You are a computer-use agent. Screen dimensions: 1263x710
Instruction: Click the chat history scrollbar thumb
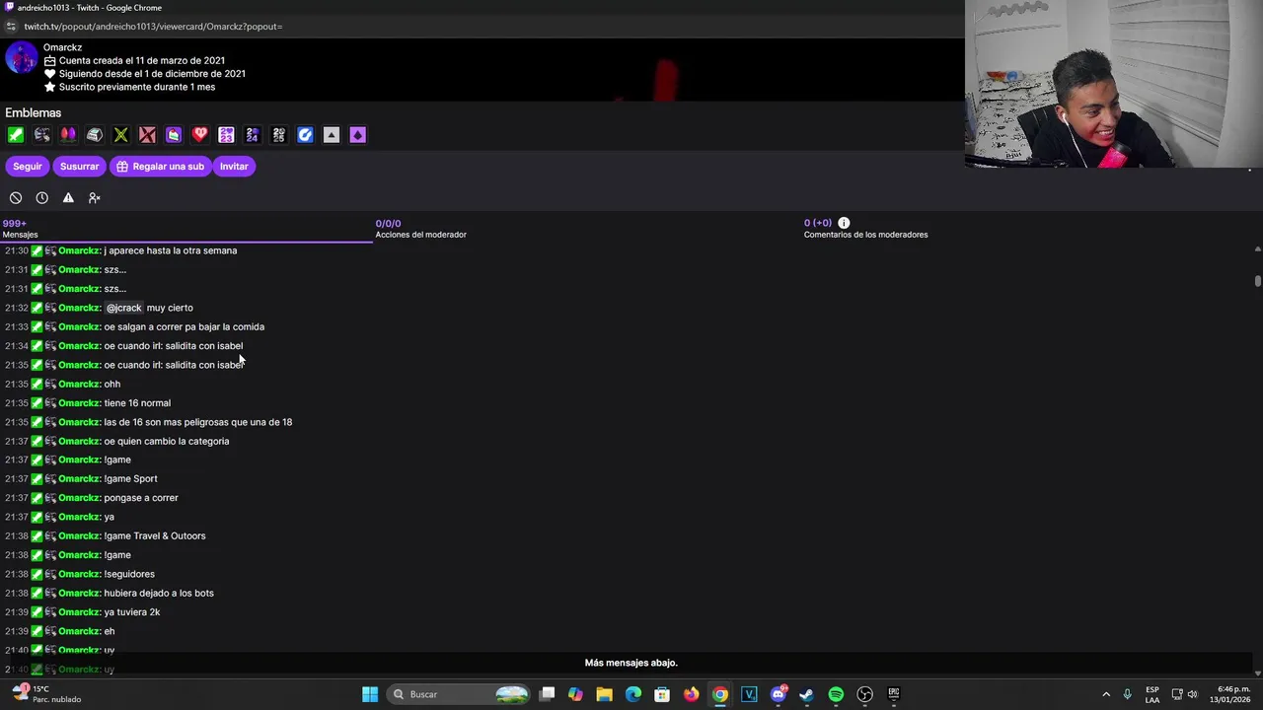[x=1258, y=282]
